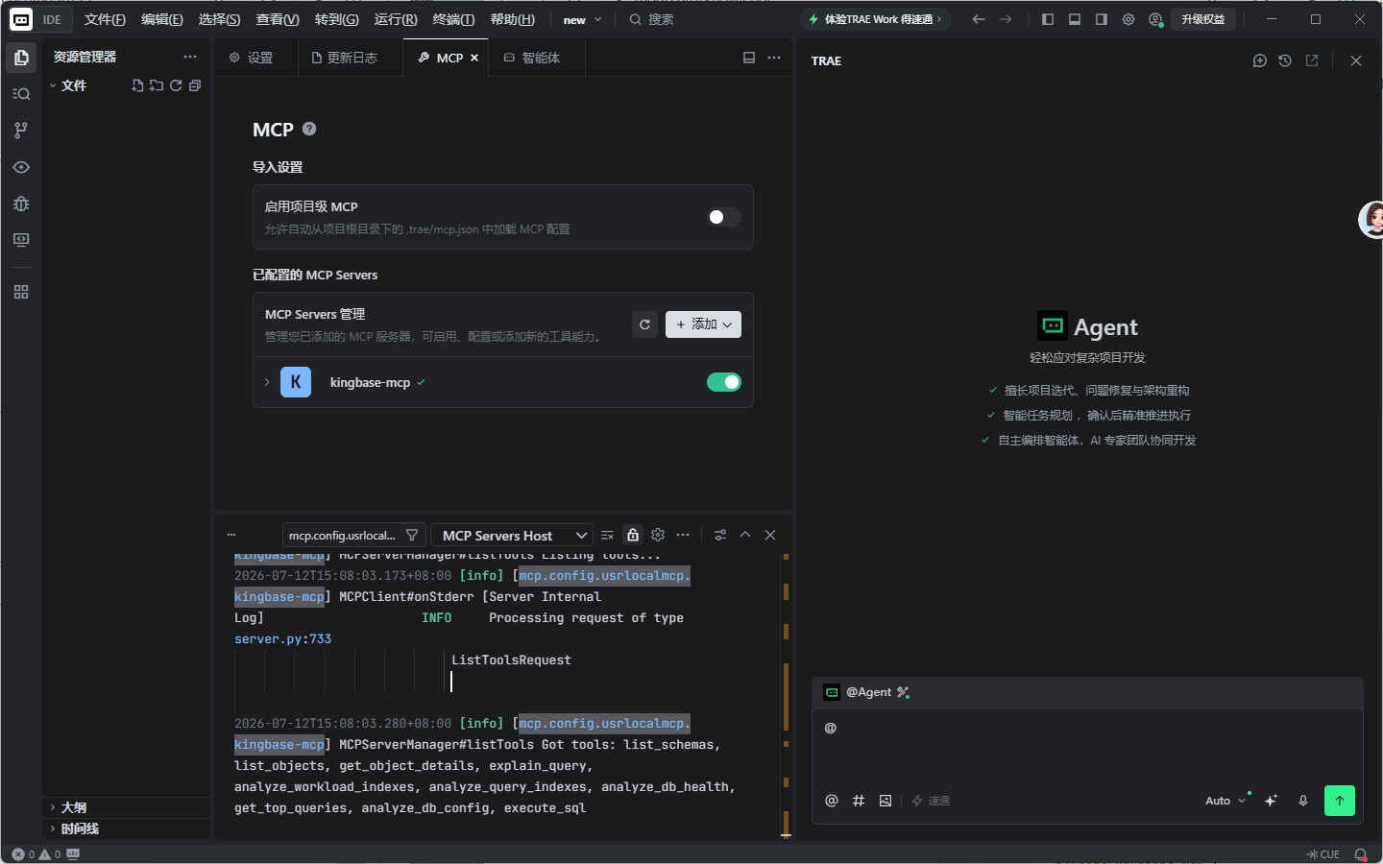The width and height of the screenshot is (1383, 864).
Task: Switch to the 更新日志 tab
Action: click(x=345, y=58)
